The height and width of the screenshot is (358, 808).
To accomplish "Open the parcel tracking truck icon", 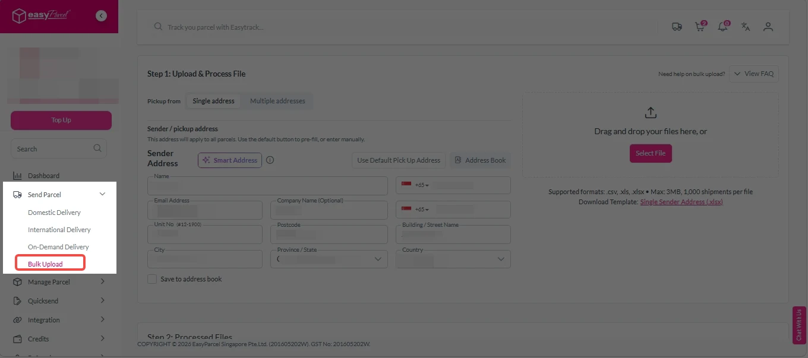I will point(677,27).
